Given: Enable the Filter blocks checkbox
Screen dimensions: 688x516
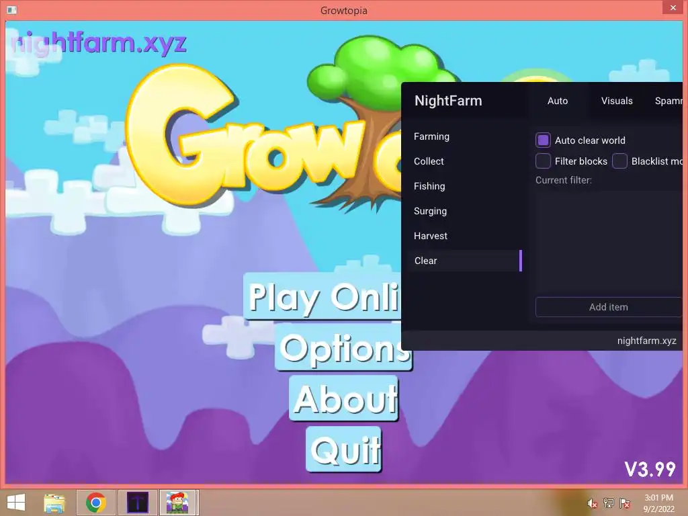Looking at the screenshot, I should tap(543, 161).
